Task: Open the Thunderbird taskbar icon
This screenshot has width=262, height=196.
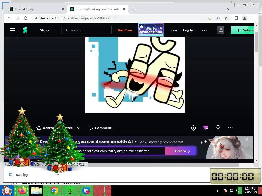Action: tap(86, 191)
